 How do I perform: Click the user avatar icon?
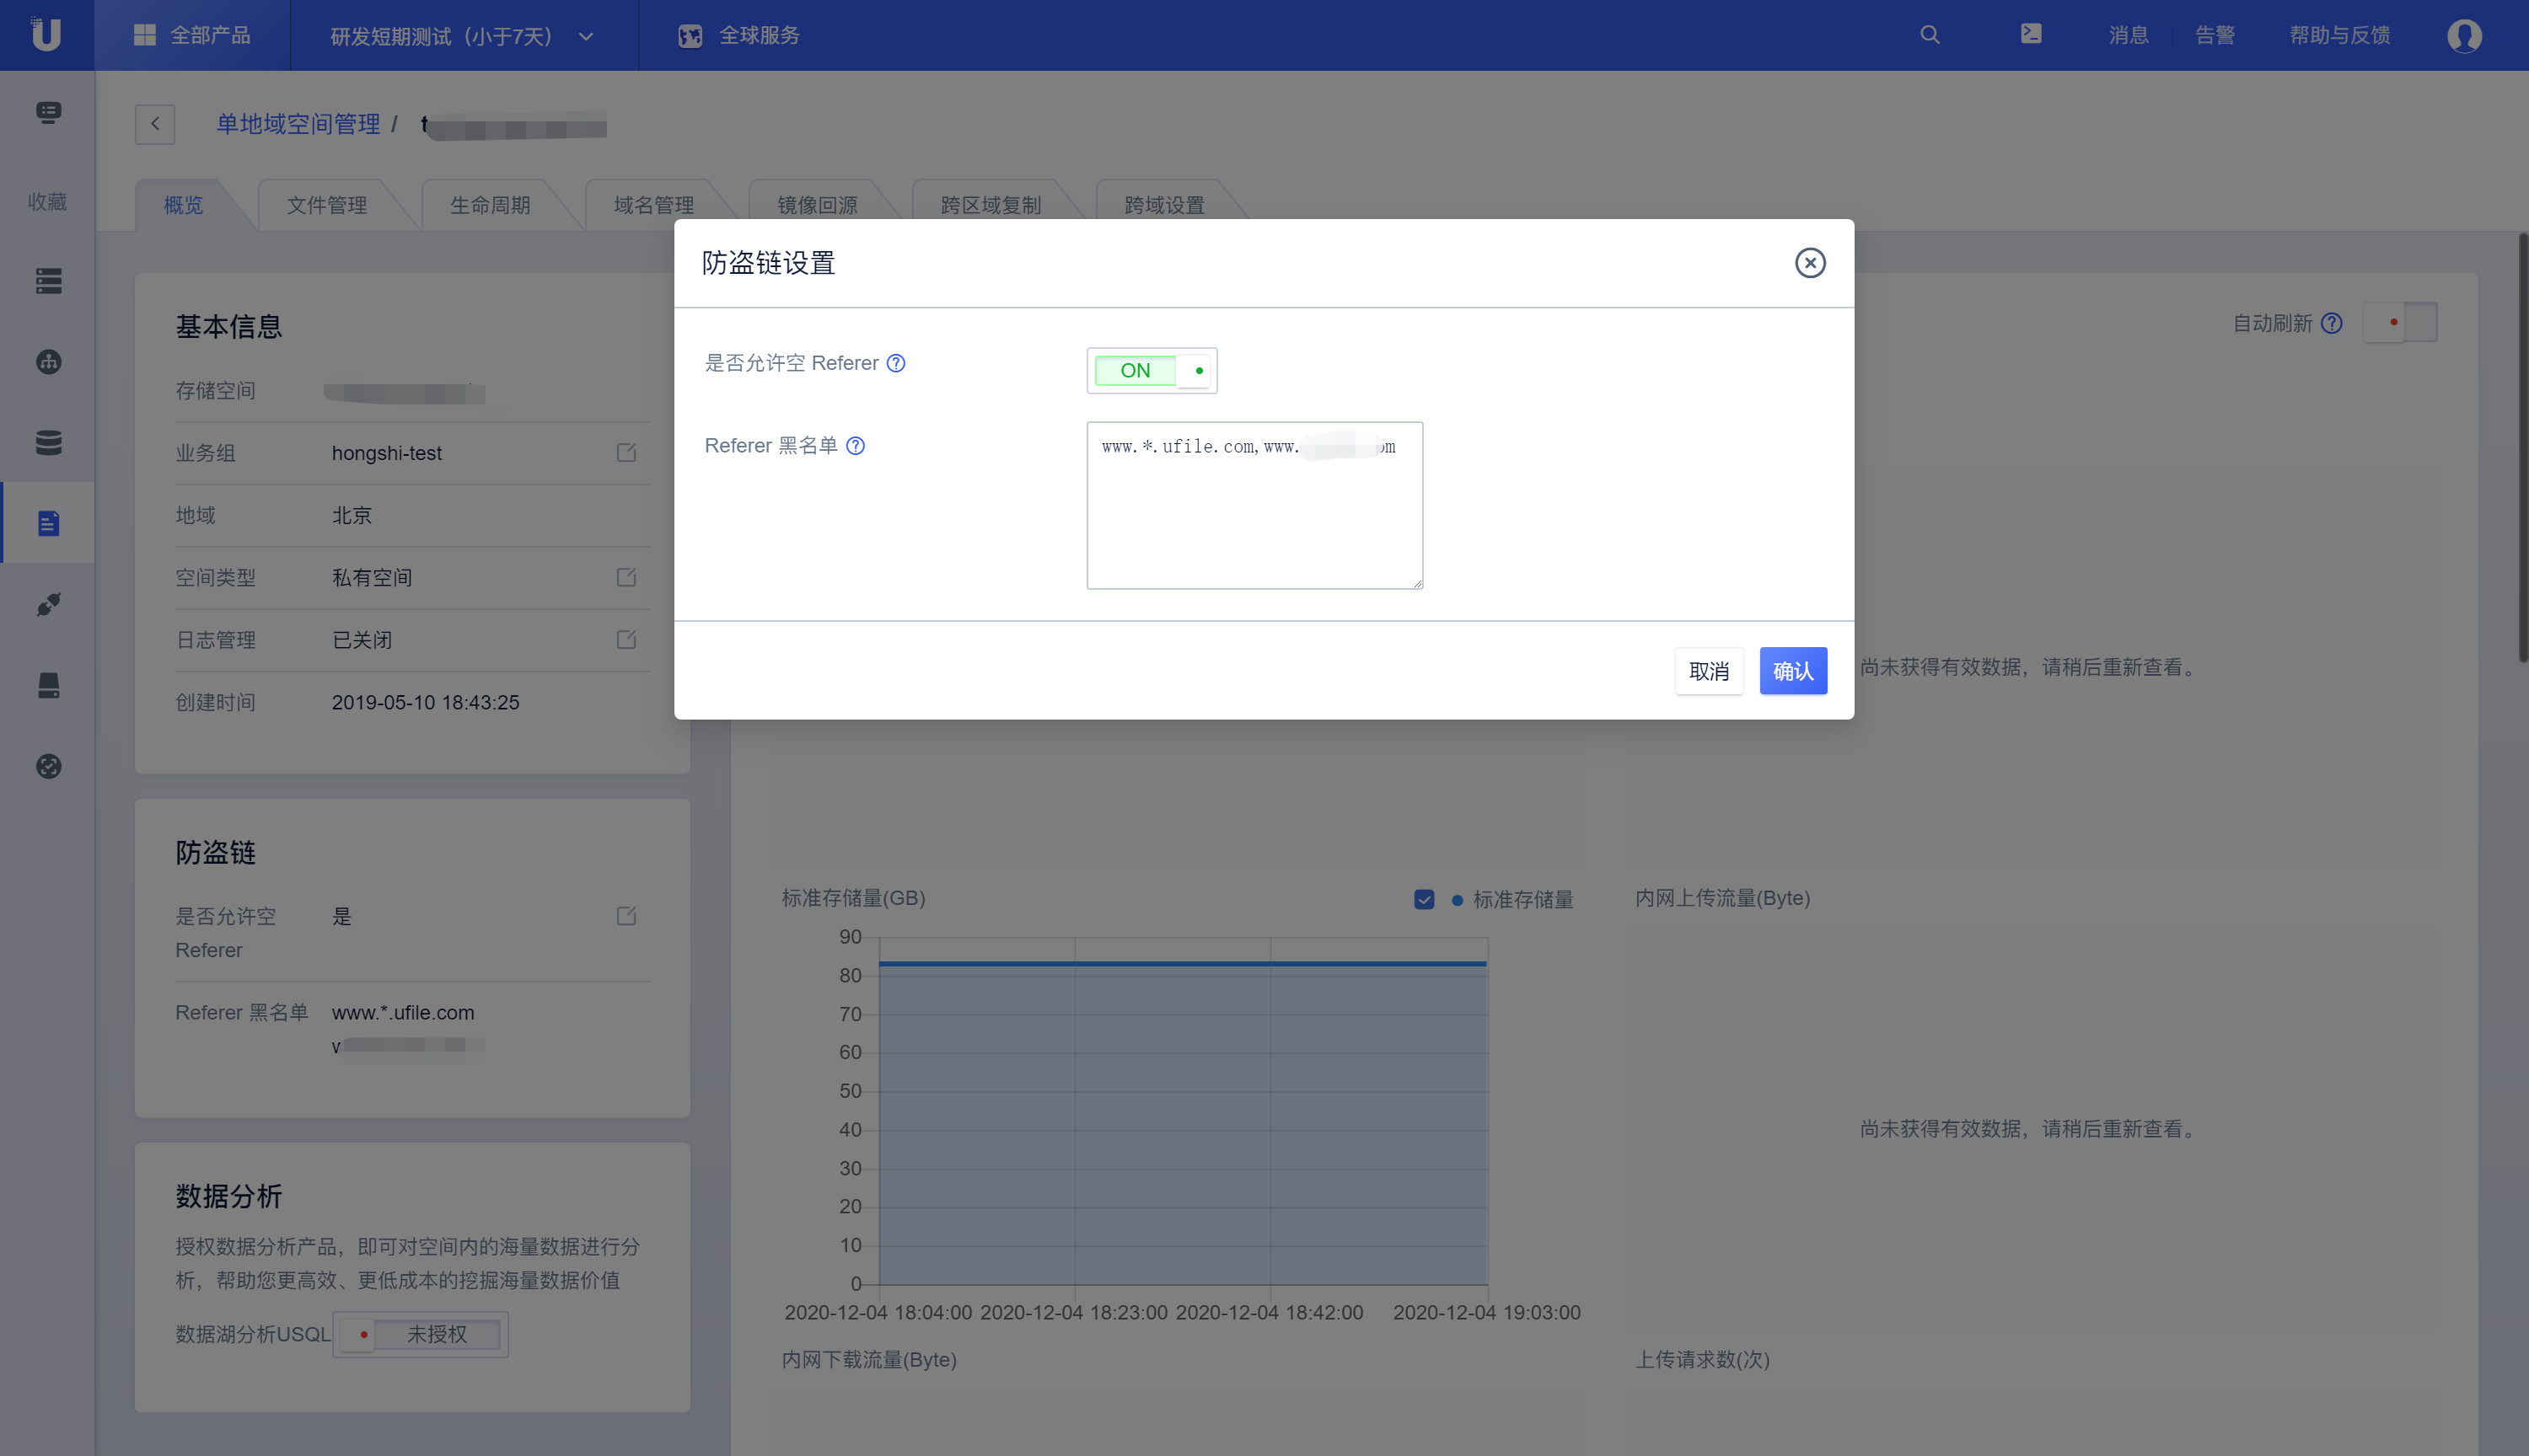coord(2464,36)
